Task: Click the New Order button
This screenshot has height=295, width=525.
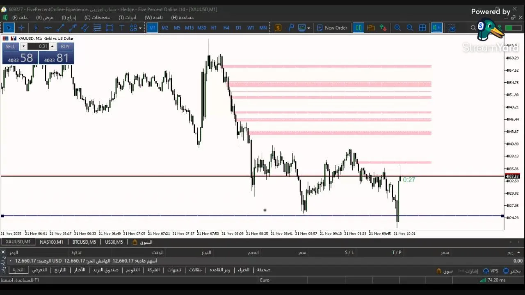Action: pos(332,28)
